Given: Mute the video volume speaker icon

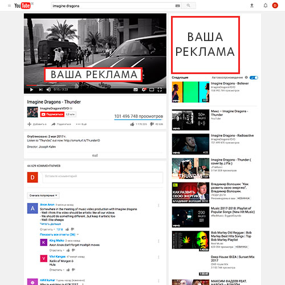Looking at the screenshot, I should tap(48, 89).
